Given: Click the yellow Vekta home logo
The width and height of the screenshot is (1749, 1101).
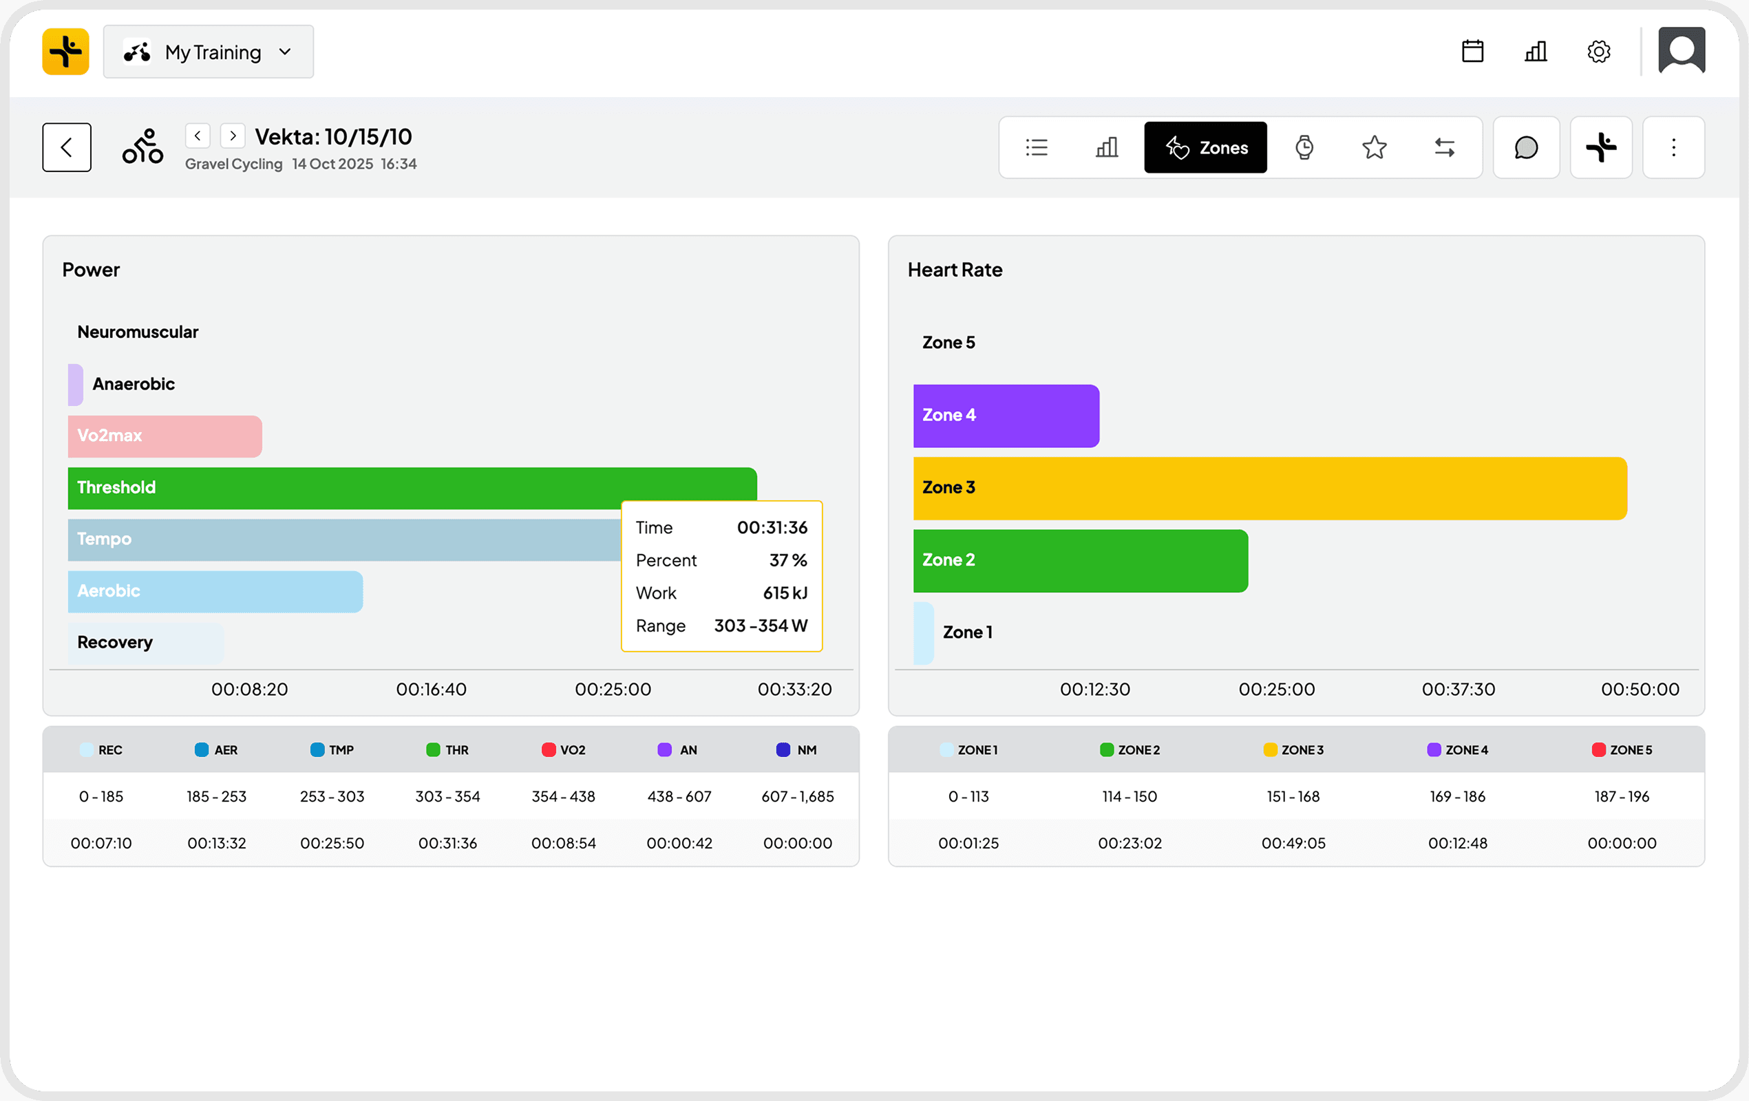Looking at the screenshot, I should click(x=65, y=52).
